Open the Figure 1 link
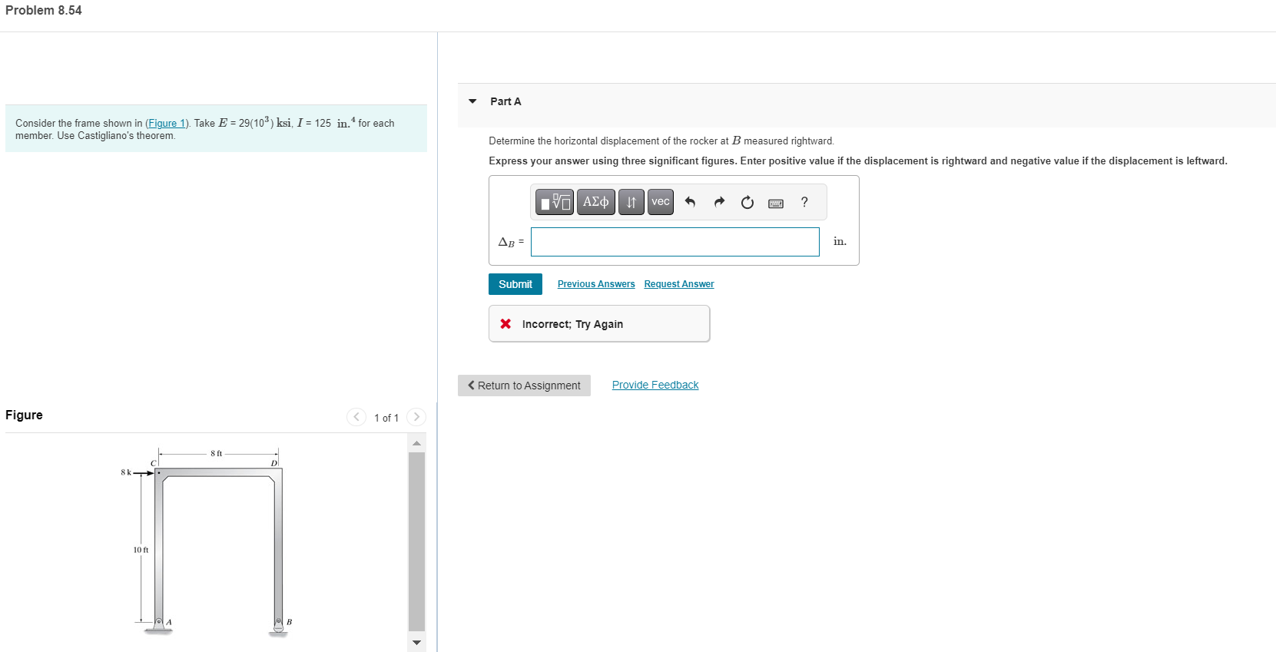 click(x=167, y=123)
